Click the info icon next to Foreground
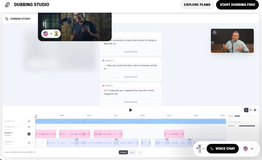Screen dimensions: 262x160 point(16,127)
